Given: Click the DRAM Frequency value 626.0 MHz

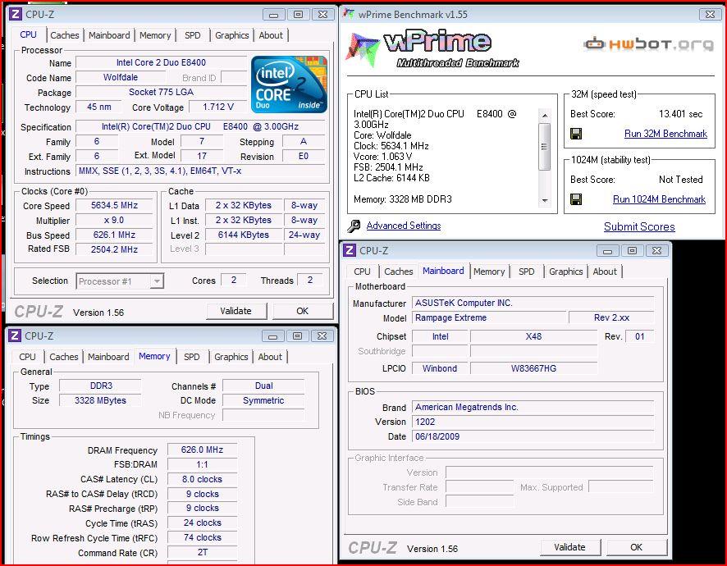Looking at the screenshot, I should [x=202, y=450].
